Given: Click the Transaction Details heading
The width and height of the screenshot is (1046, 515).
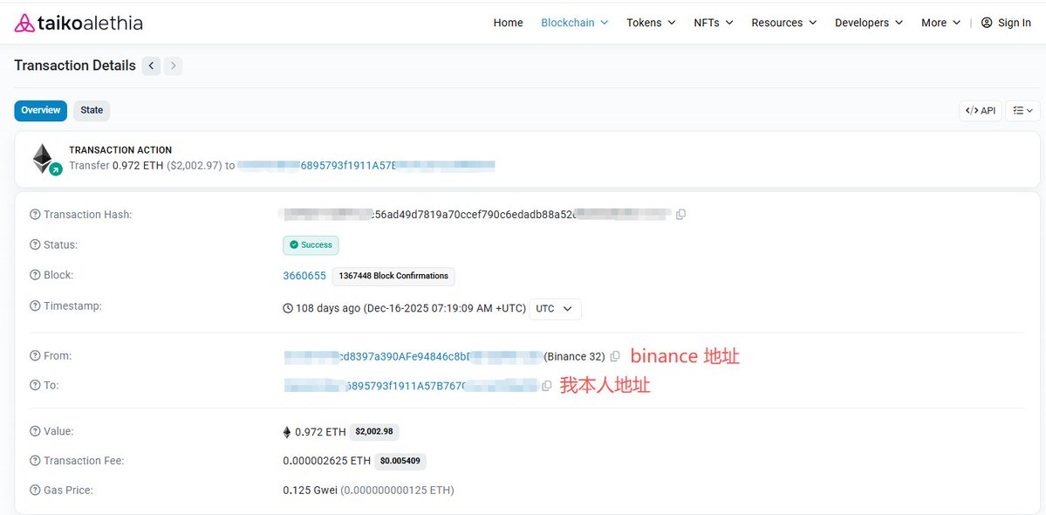Looking at the screenshot, I should (75, 65).
